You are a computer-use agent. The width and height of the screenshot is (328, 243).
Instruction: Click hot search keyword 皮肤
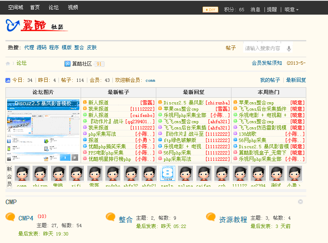(x=92, y=48)
